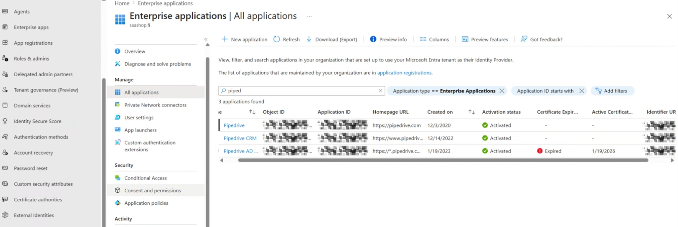Click the 12/14/2022 created date cell
This screenshot has height=227, width=678.
click(440, 138)
